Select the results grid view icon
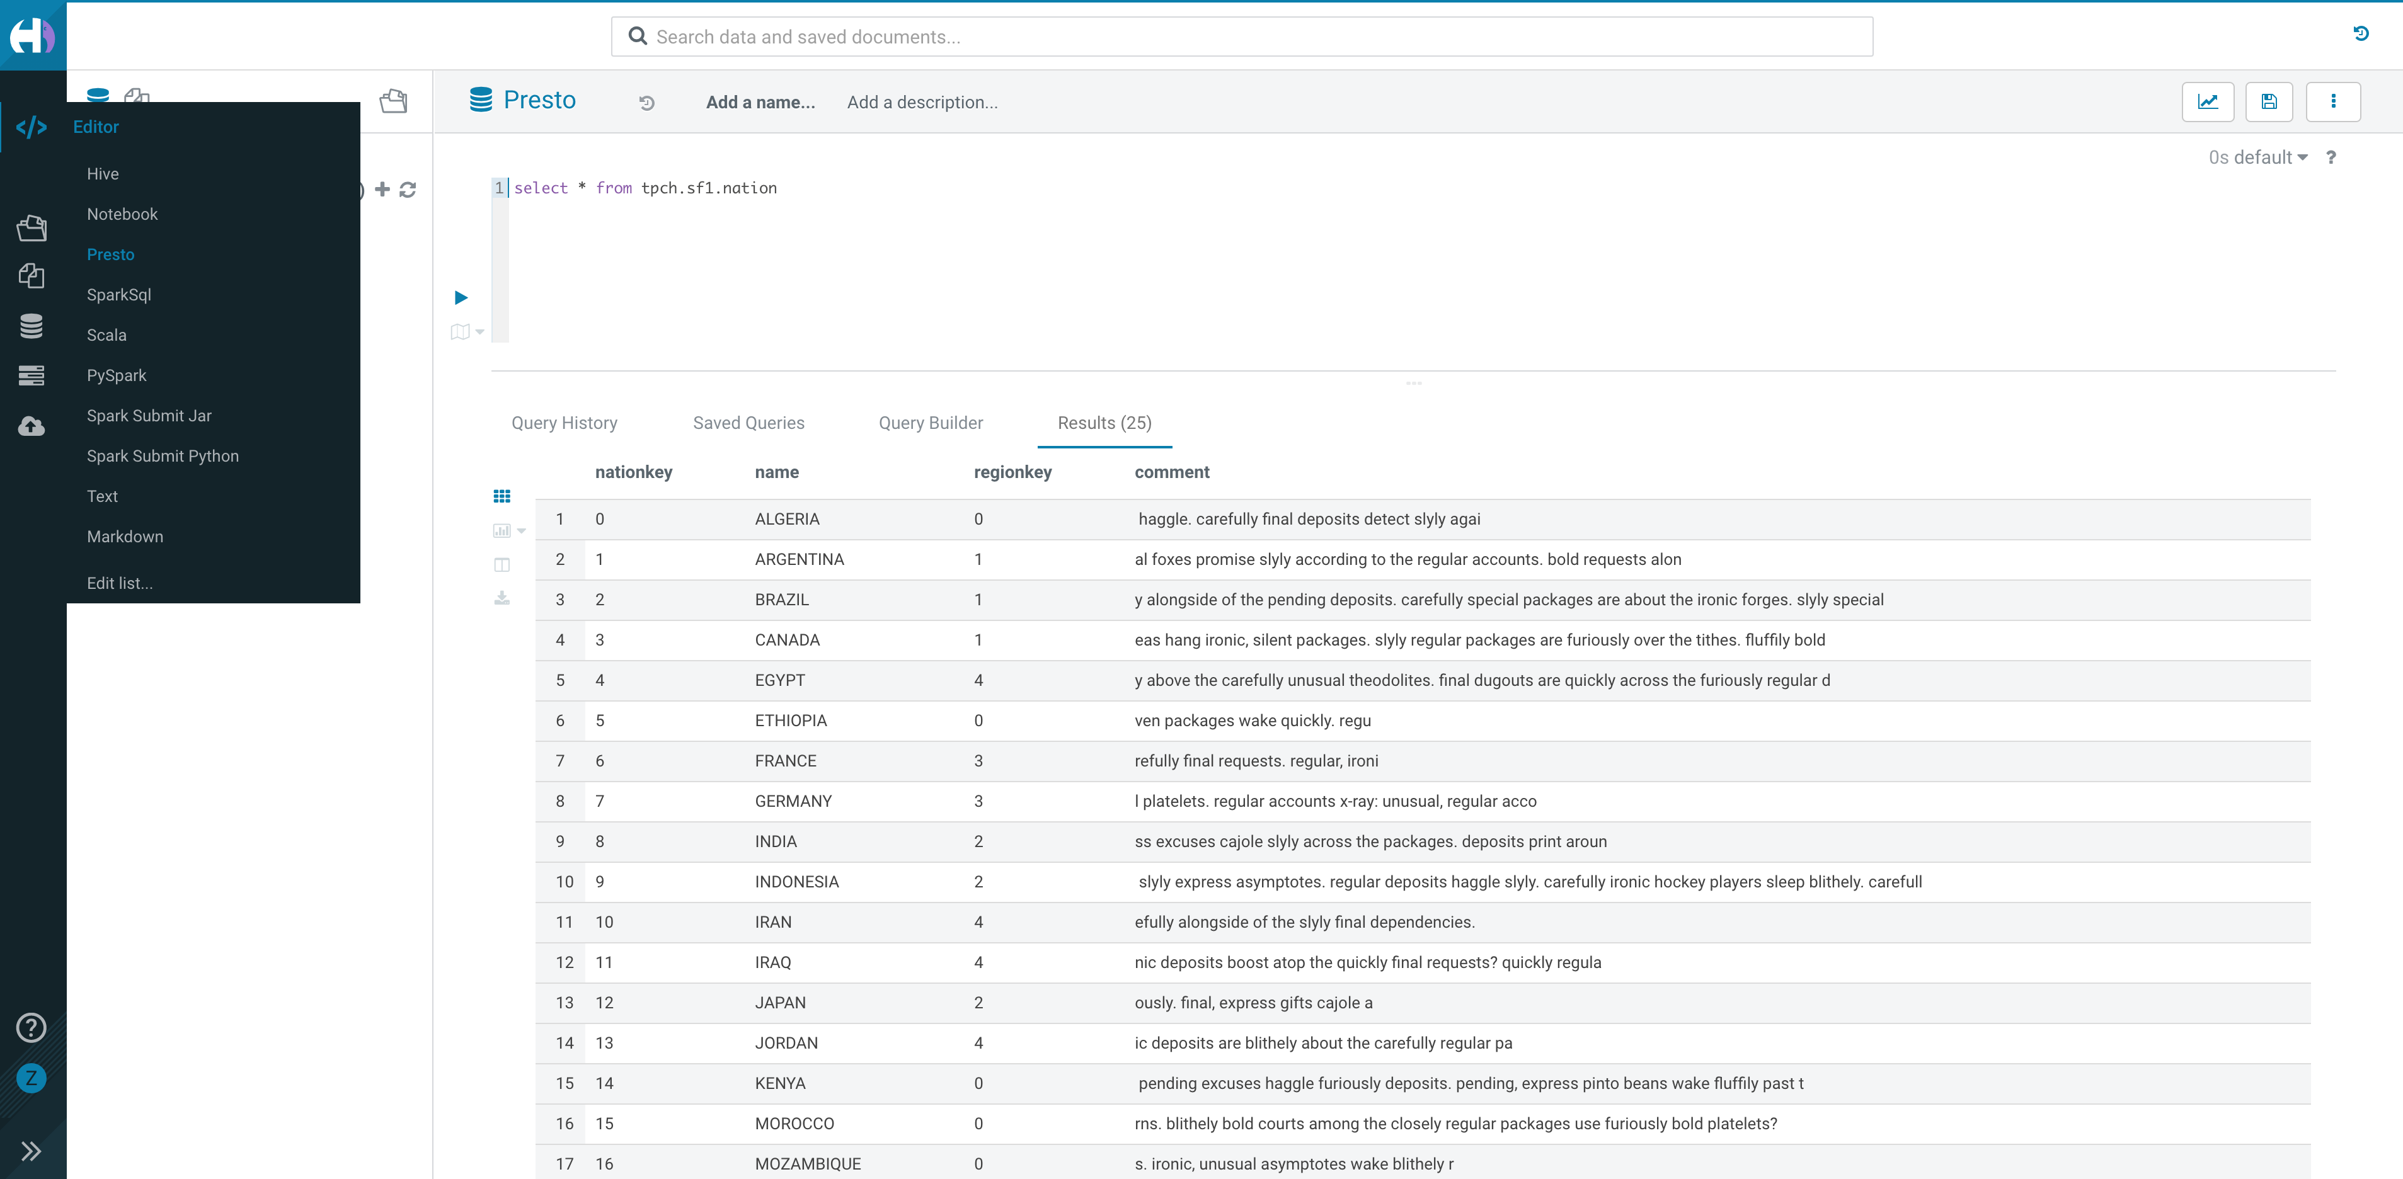 point(502,496)
